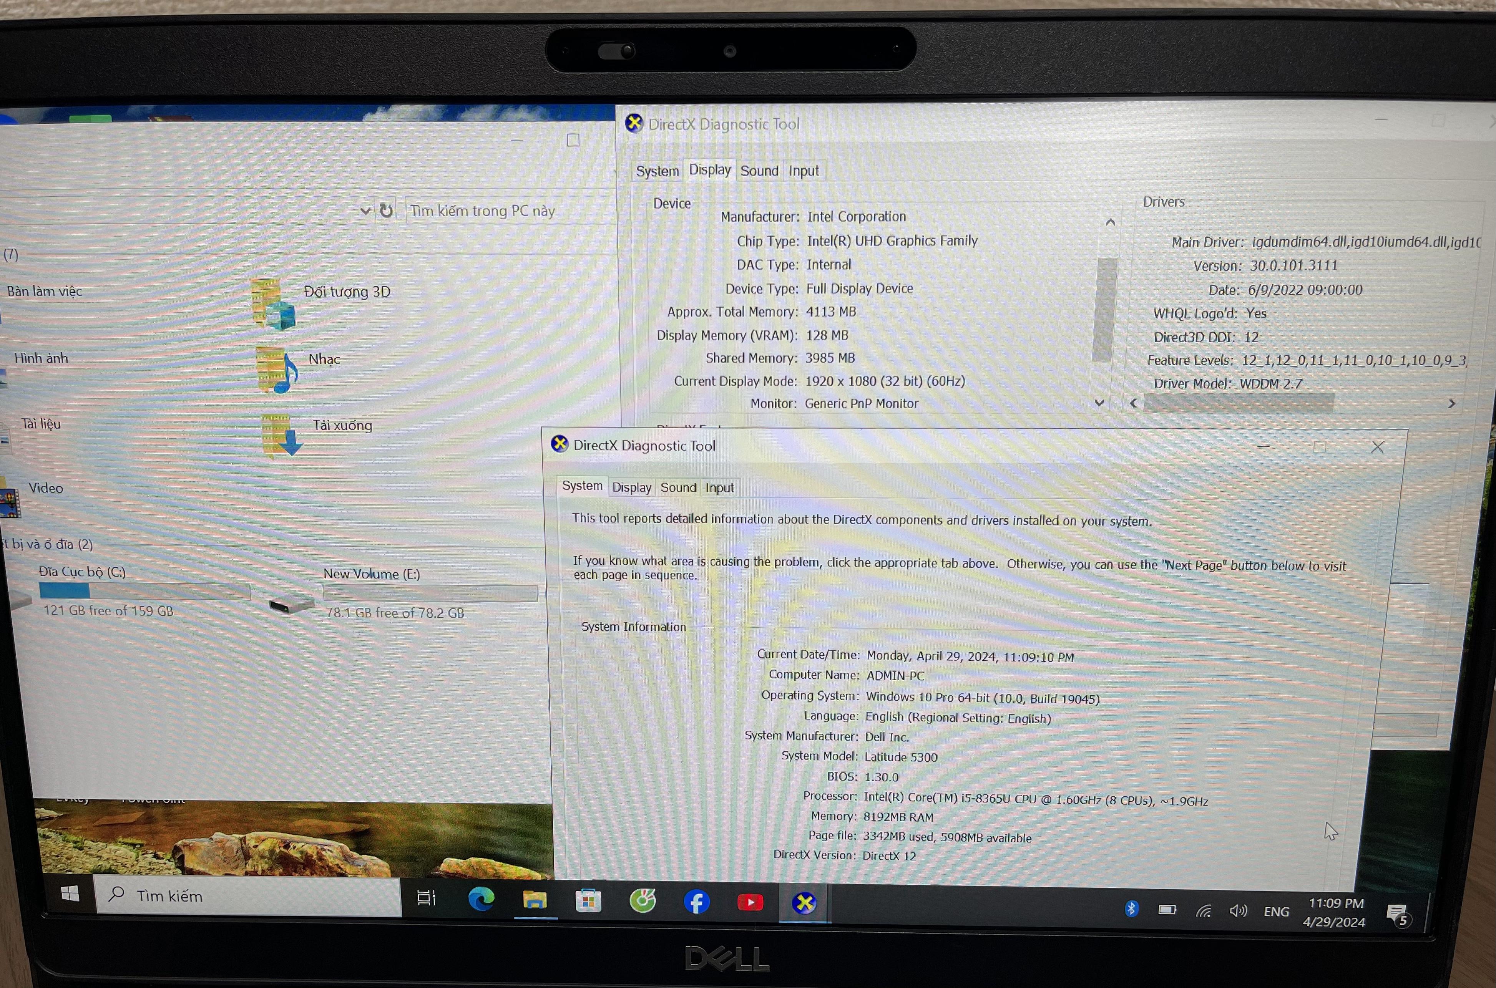The width and height of the screenshot is (1496, 988).
Task: Click the Device list scroll up arrow
Action: tap(1110, 222)
